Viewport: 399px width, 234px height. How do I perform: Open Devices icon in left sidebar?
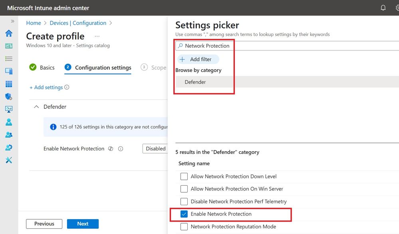(x=9, y=71)
